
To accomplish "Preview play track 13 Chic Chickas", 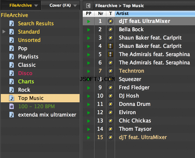I will click(89, 121).
